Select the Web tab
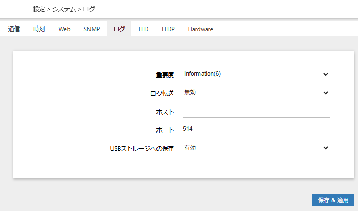Screen dimensions: 358x211 pos(64,29)
